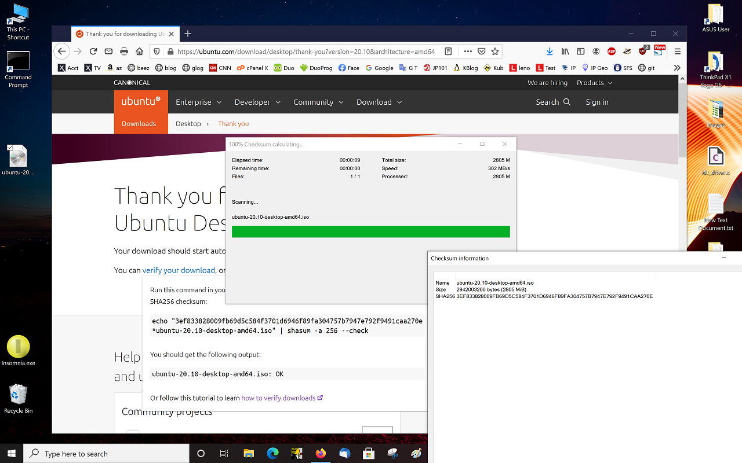Open a new Firefox tab with plus

pyautogui.click(x=187, y=34)
